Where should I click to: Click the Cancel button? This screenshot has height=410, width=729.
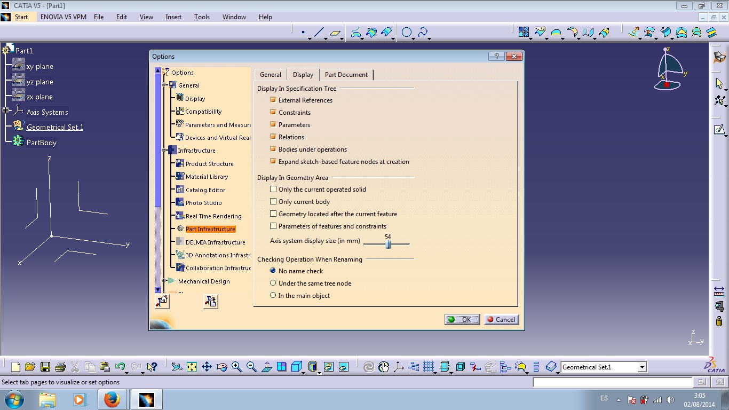(501, 319)
